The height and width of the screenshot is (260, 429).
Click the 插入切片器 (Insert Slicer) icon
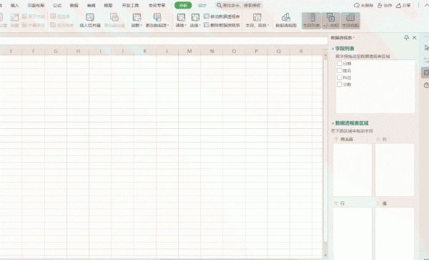click(x=90, y=17)
